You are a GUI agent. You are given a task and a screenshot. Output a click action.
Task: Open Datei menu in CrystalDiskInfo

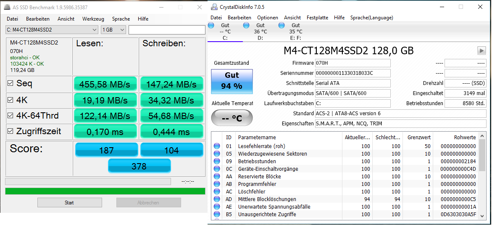coord(216,18)
